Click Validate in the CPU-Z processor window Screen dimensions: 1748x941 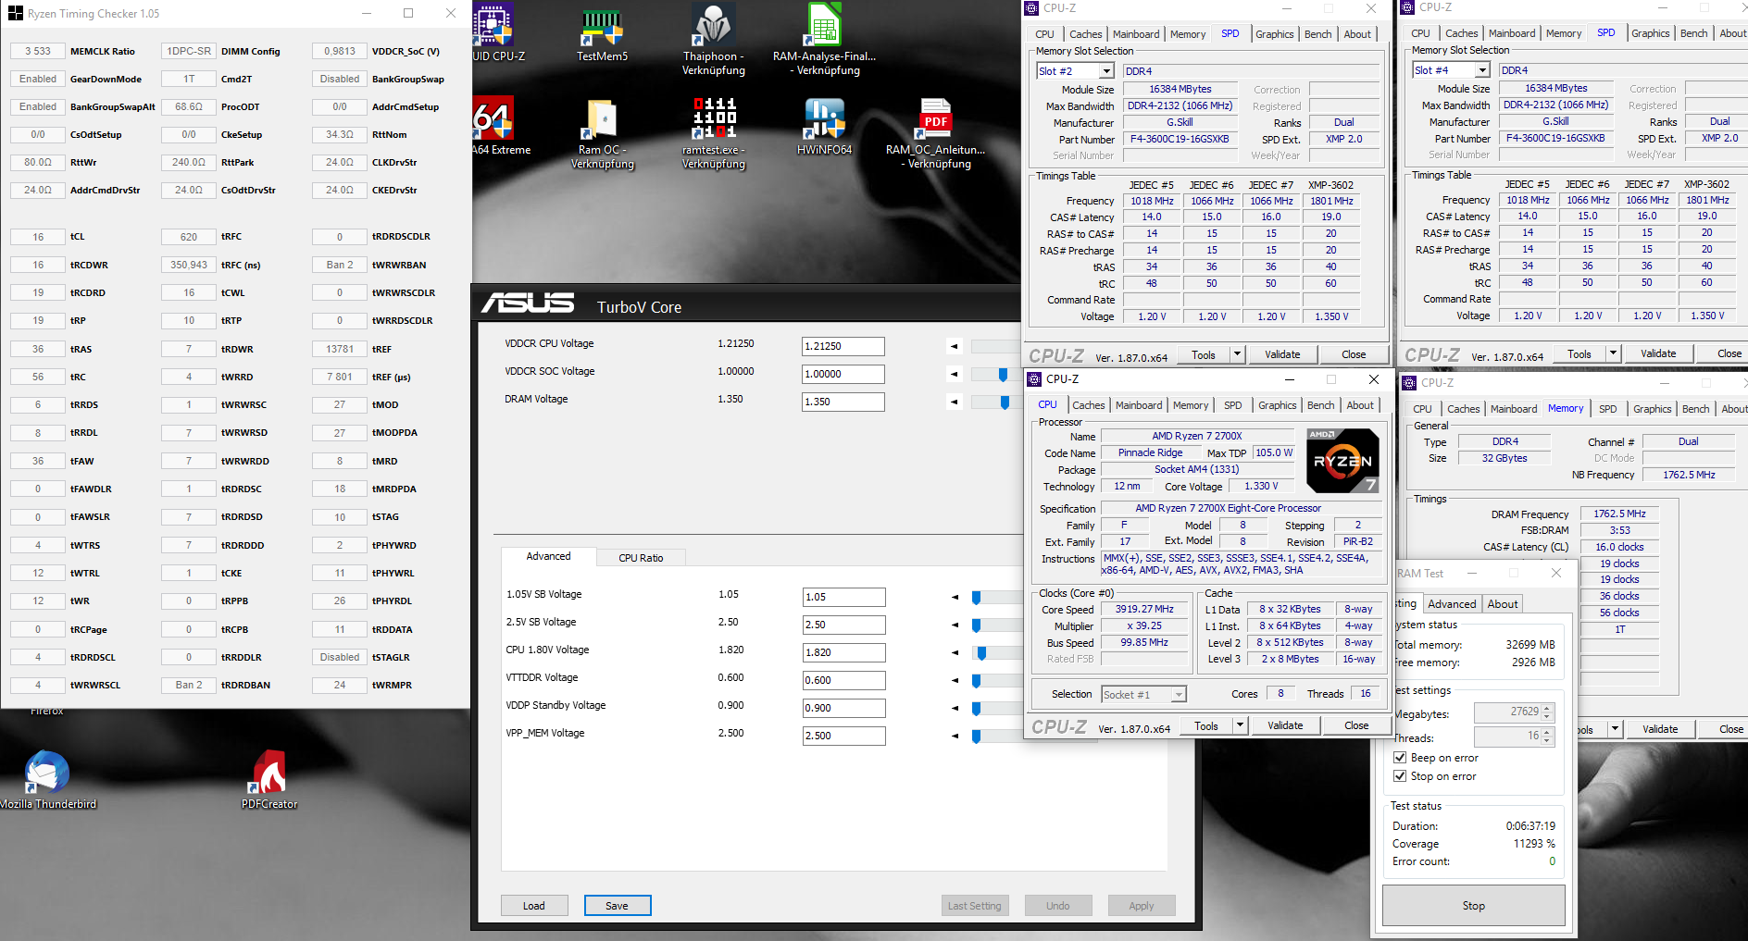point(1285,725)
